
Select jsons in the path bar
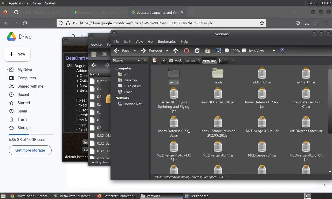click(x=223, y=61)
